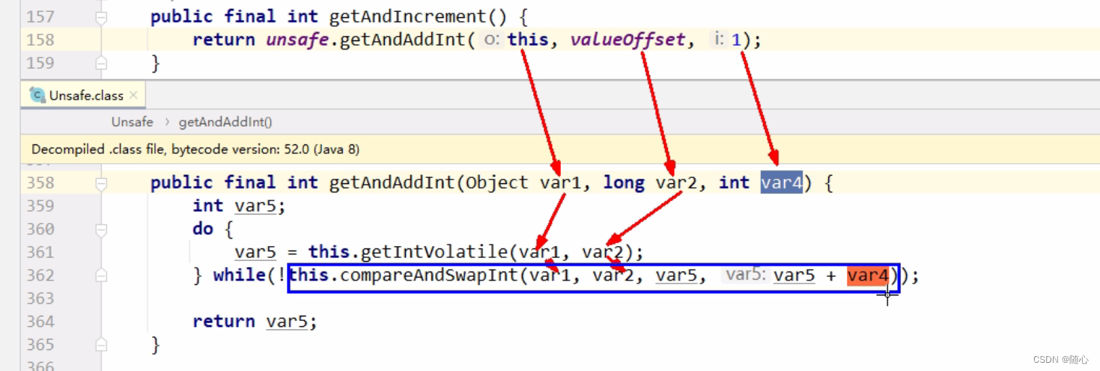Click line number 363 in gutter

click(x=40, y=298)
